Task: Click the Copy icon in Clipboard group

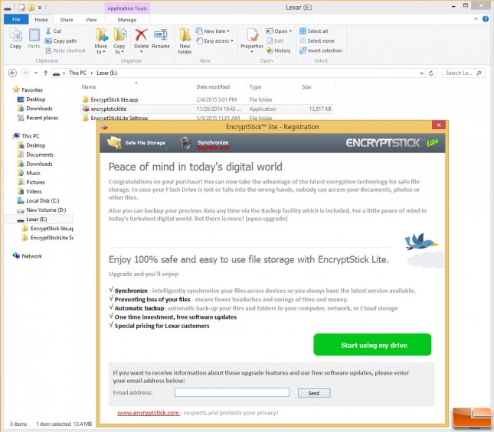Action: click(15, 35)
